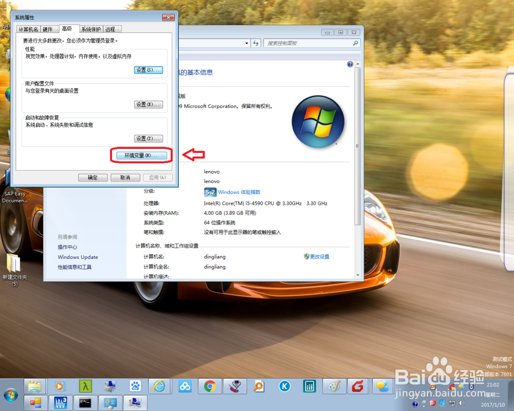The image size is (514, 411).
Task: Open Windows Explorer from the taskbar
Action: tap(35, 386)
